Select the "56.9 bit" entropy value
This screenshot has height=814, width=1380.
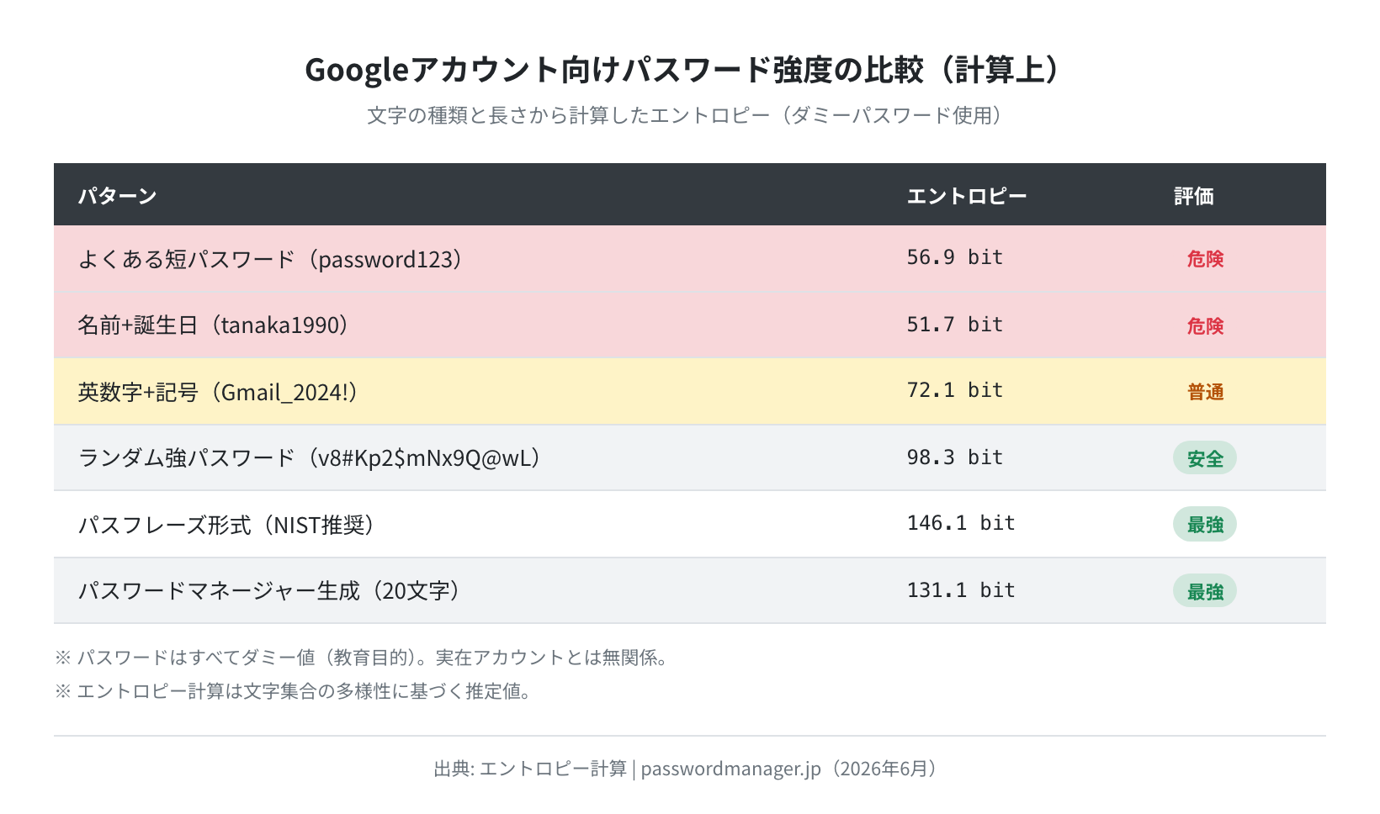click(955, 257)
